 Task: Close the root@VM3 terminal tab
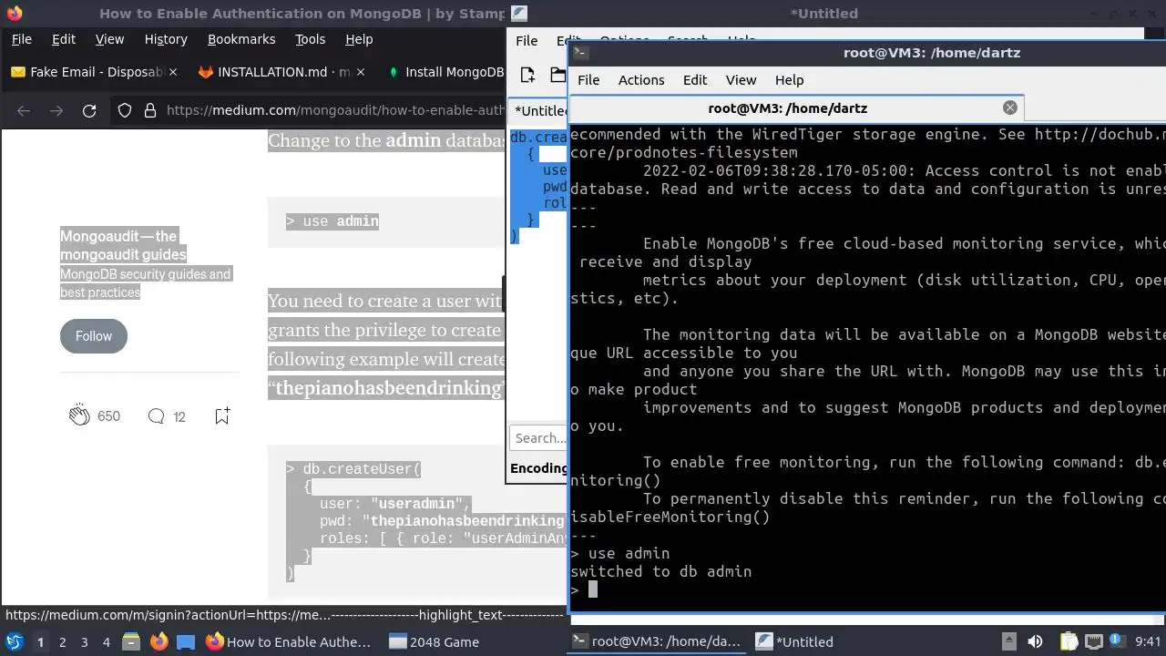coord(1009,108)
